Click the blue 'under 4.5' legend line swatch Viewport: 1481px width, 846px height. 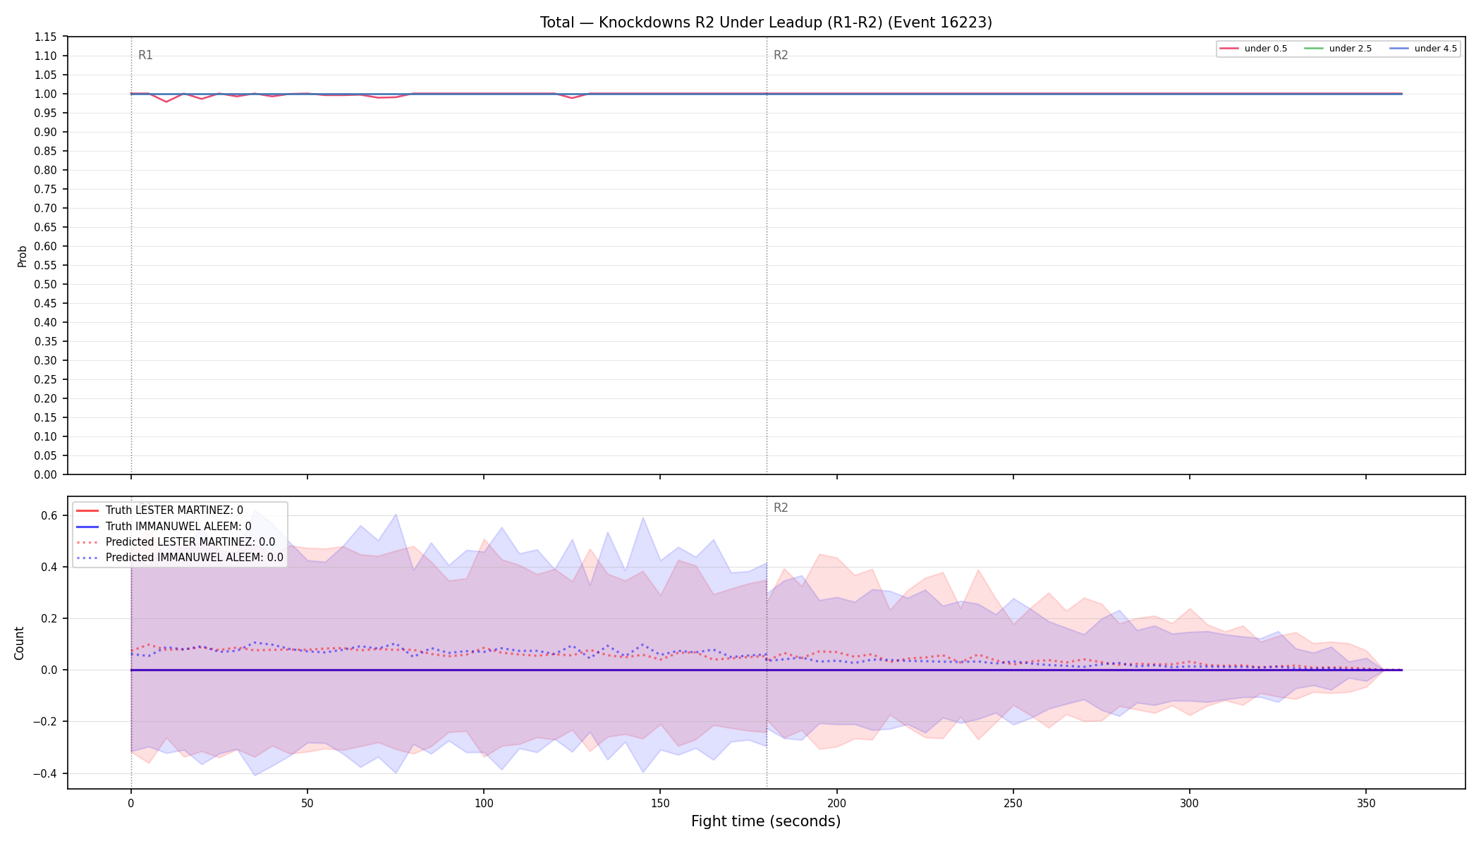(1399, 49)
